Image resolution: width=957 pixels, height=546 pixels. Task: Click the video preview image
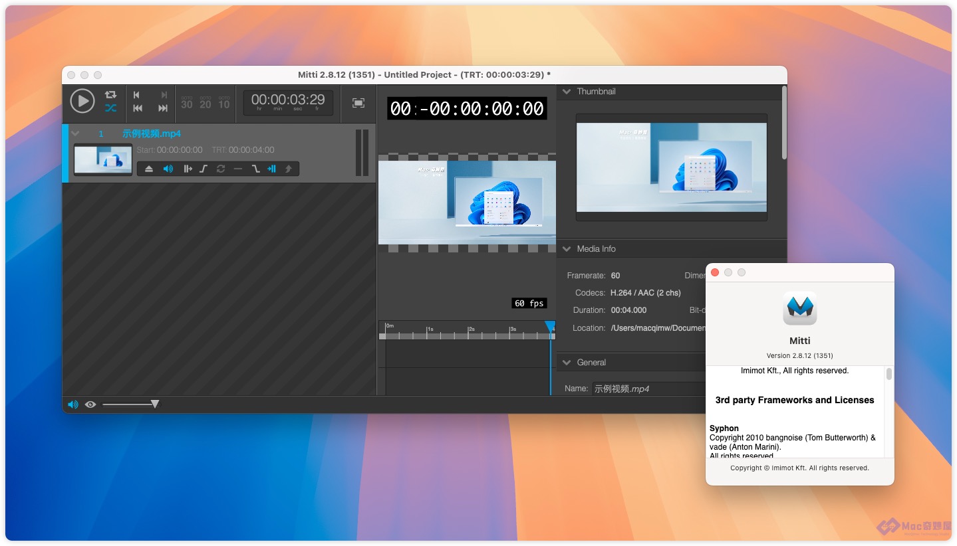pos(467,203)
